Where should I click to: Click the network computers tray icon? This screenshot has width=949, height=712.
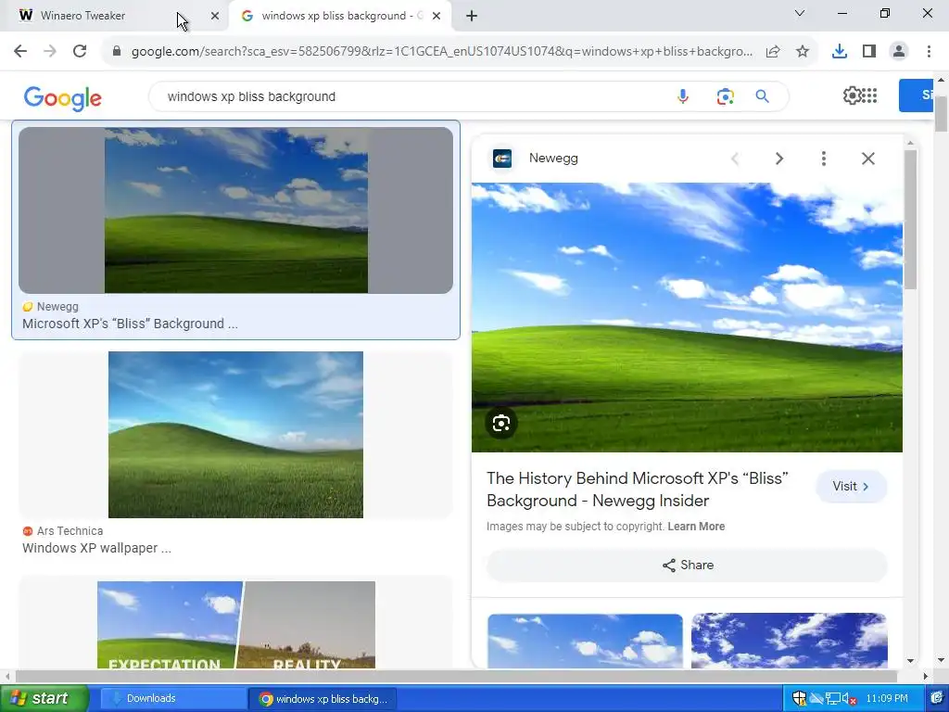[x=833, y=699]
